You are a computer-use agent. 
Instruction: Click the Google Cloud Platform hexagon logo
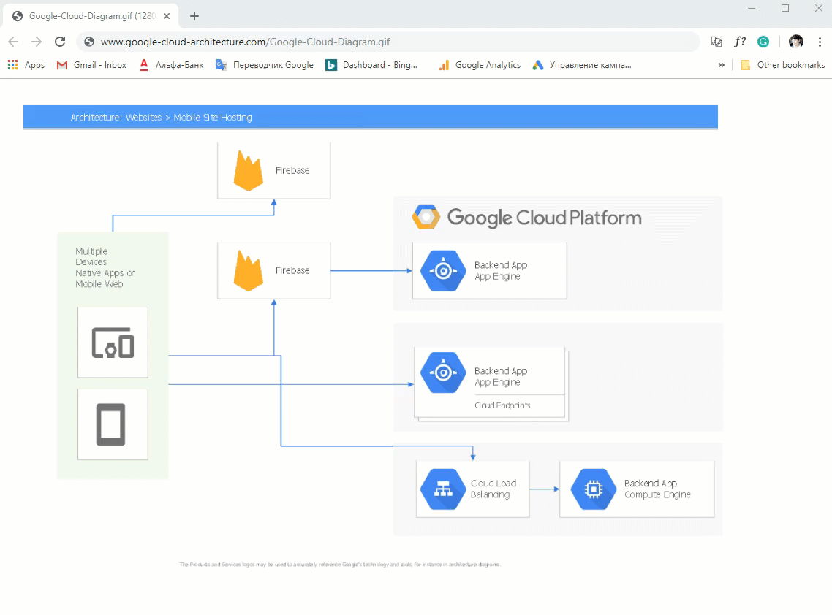click(x=426, y=217)
